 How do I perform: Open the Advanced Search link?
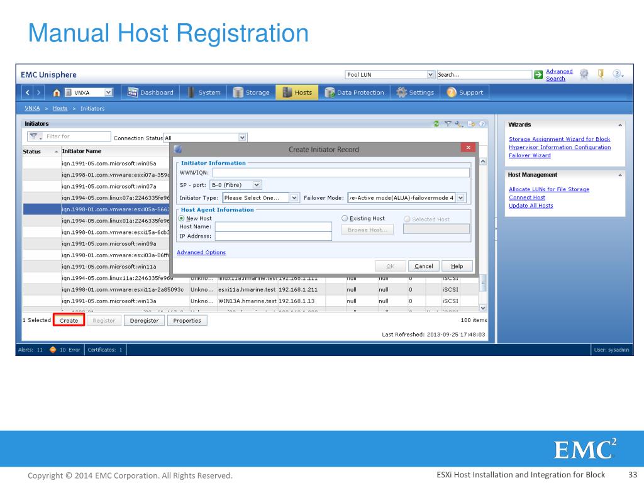point(559,75)
